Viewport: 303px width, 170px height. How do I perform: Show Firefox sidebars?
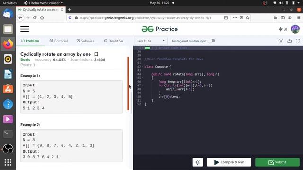point(283,18)
